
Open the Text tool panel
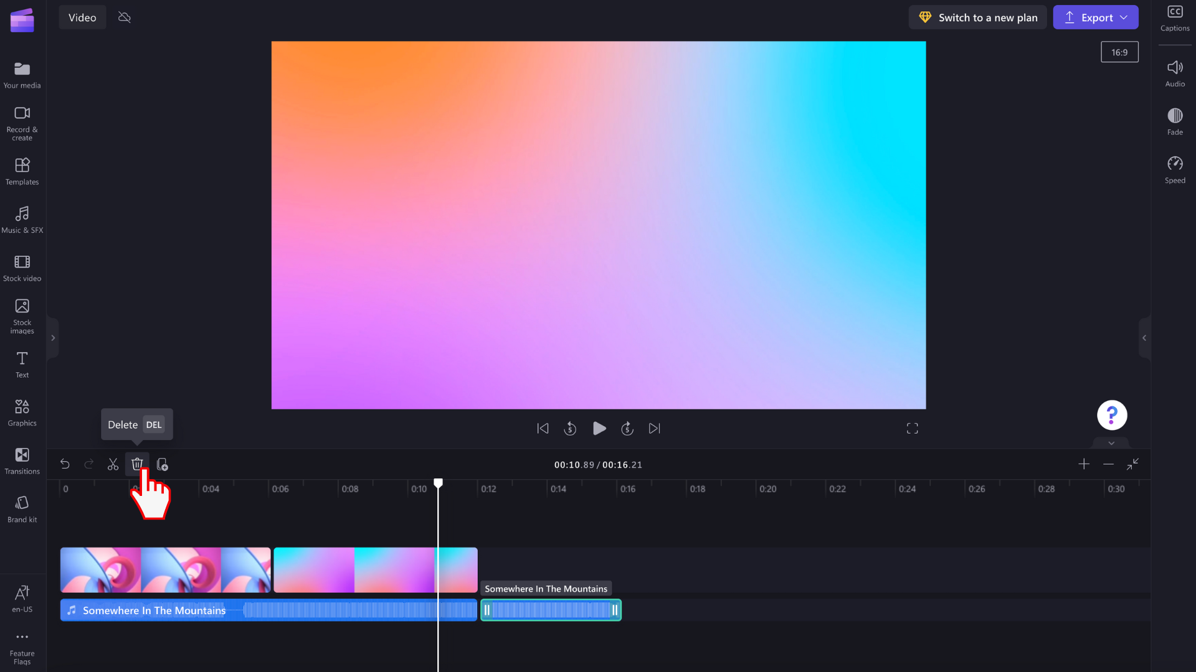click(x=22, y=364)
